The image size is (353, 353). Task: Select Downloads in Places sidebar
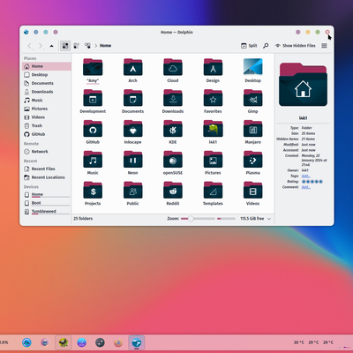point(47,92)
